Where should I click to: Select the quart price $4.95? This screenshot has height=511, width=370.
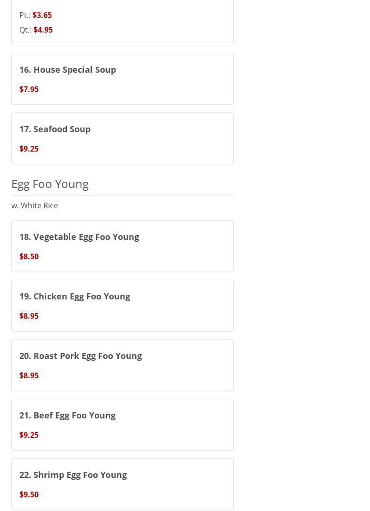pyautogui.click(x=43, y=30)
